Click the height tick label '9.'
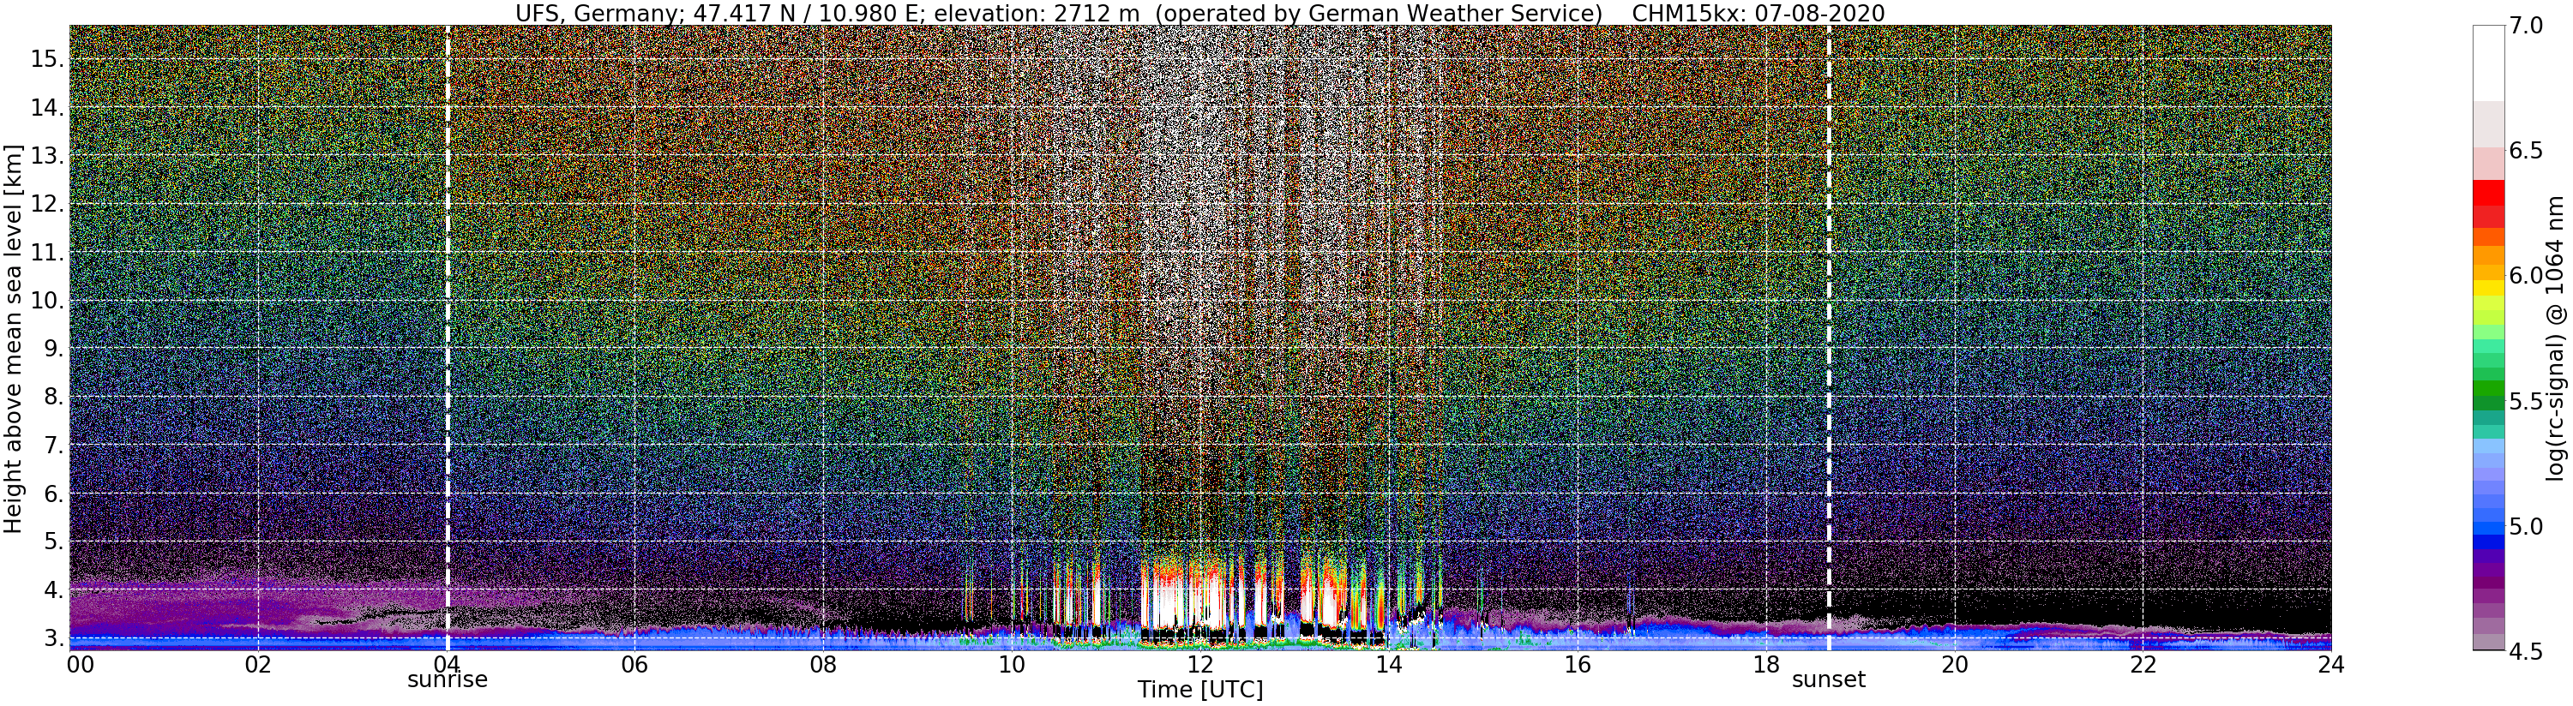Viewport: 2573px width, 706px height. click(52, 349)
